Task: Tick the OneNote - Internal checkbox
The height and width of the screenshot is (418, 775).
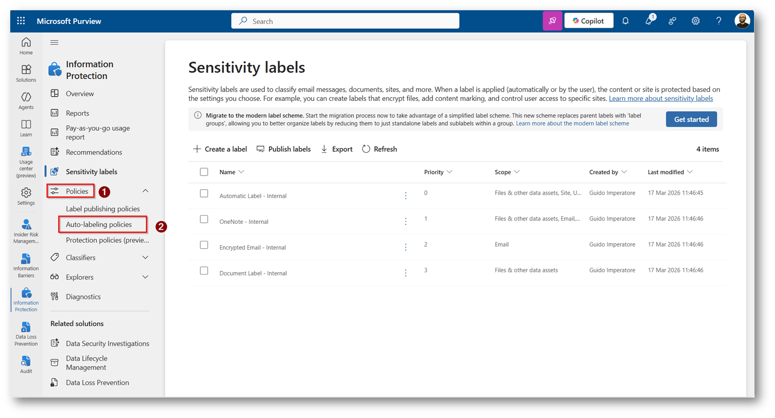Action: [x=204, y=219]
